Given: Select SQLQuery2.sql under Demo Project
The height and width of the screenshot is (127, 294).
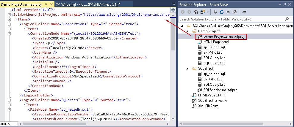Looking at the screenshot, I should click(215, 63).
